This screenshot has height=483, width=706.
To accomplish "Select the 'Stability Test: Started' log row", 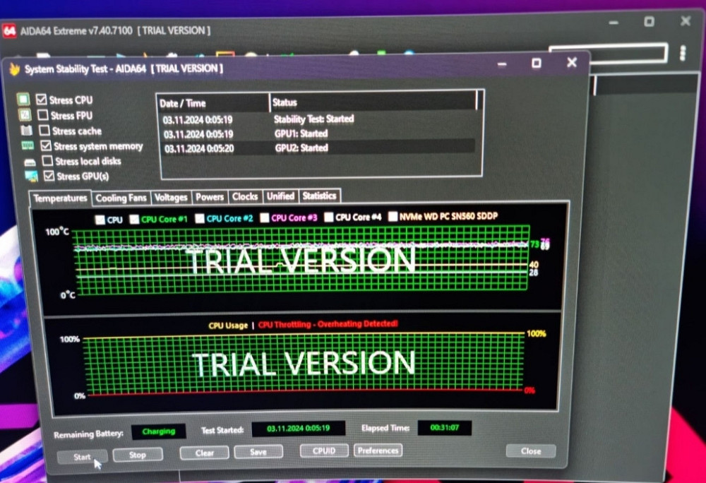I will (x=313, y=119).
